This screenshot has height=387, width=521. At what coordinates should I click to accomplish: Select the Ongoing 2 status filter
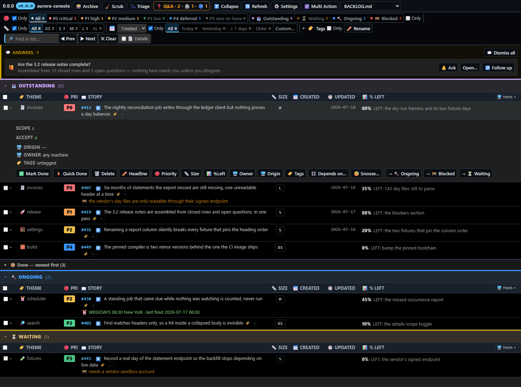click(349, 18)
